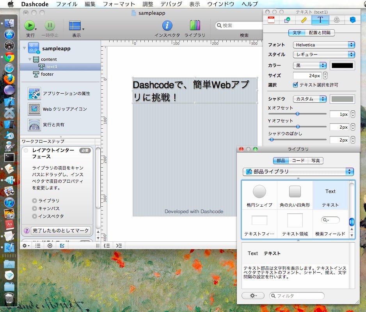Open the フォント Helvetica dropdown
The image size is (366, 312).
pos(323,45)
